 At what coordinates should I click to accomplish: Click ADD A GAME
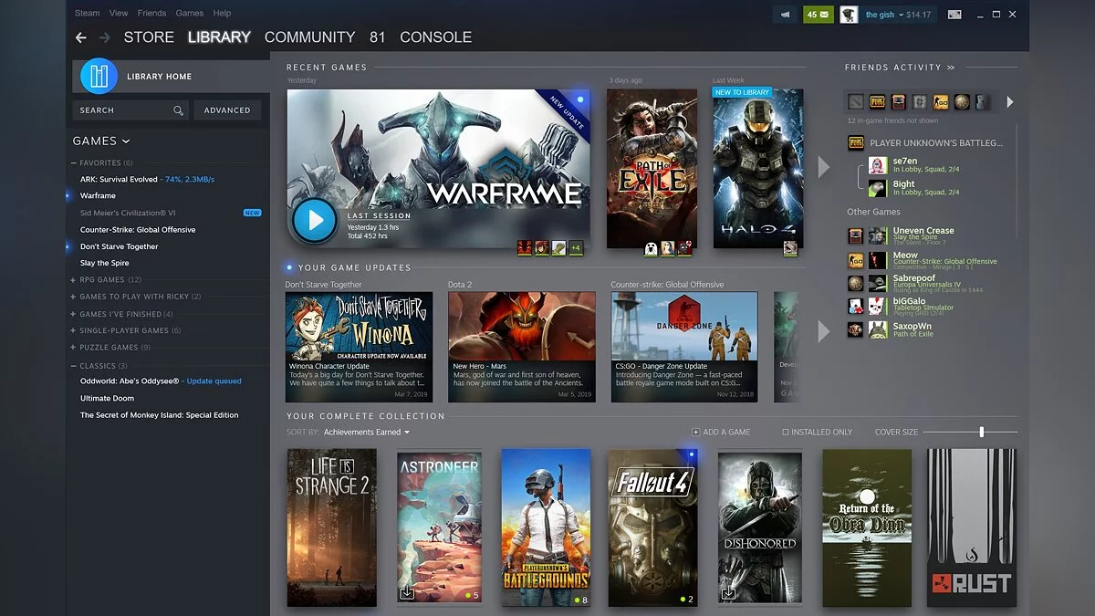tap(721, 432)
